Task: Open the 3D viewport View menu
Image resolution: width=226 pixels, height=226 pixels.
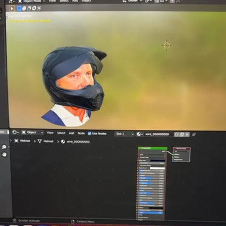Action: pos(52,1)
